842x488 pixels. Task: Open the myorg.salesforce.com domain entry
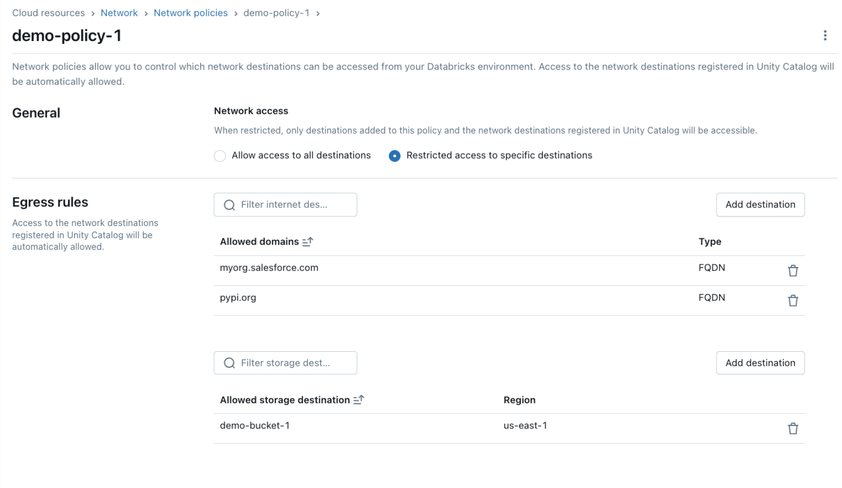coord(269,268)
